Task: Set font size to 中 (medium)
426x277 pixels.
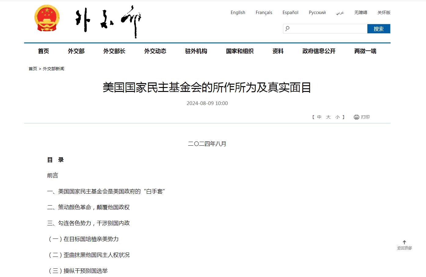Action: [x=319, y=117]
